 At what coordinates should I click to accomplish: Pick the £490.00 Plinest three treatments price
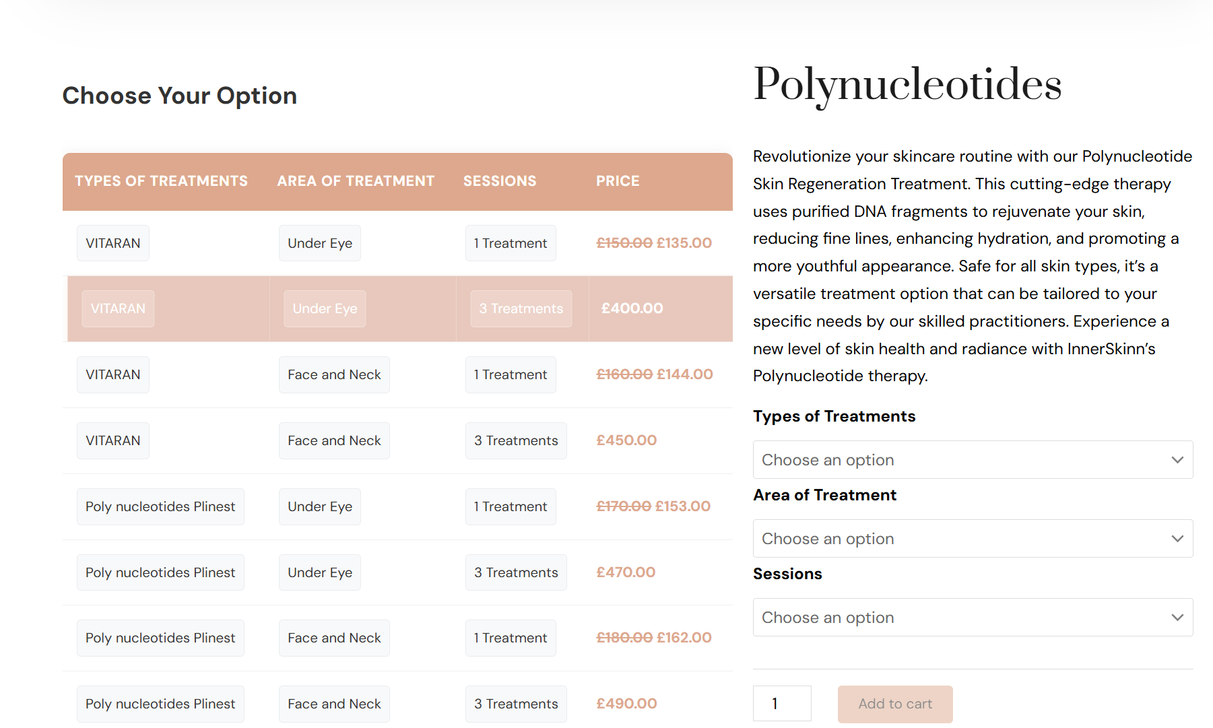click(626, 704)
